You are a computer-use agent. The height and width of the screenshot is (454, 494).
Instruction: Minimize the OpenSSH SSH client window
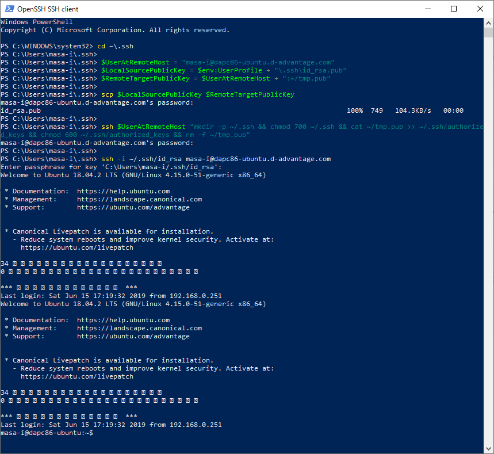coord(427,9)
